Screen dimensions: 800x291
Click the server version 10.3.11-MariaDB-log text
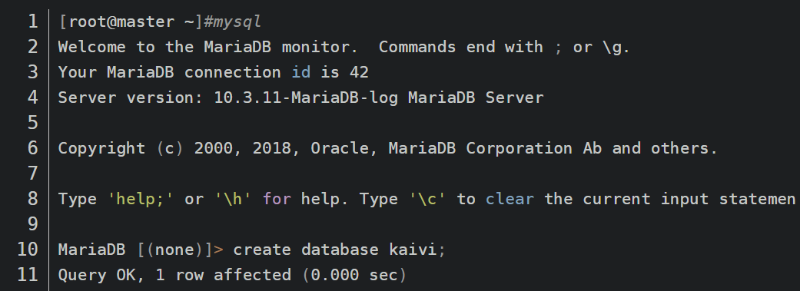306,98
